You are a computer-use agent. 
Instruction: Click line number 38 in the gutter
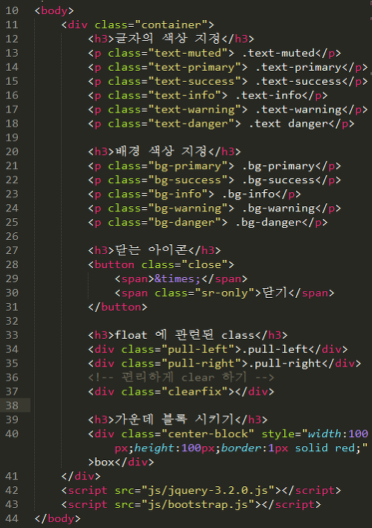(12, 405)
